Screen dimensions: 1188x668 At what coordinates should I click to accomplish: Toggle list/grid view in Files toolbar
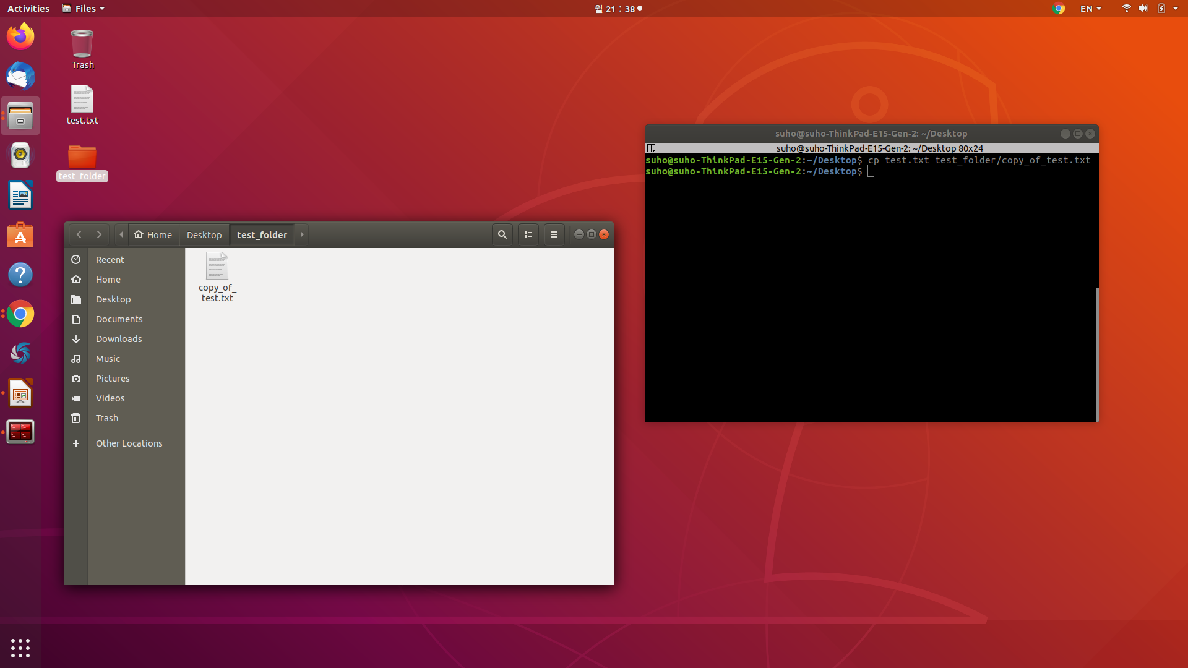click(528, 234)
